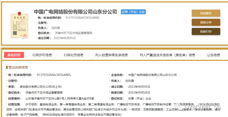This screenshot has width=228, height=117.
Task: Select the 列入严重违法失信名单（黑名单）信息 tab
Action: [x=167, y=55]
